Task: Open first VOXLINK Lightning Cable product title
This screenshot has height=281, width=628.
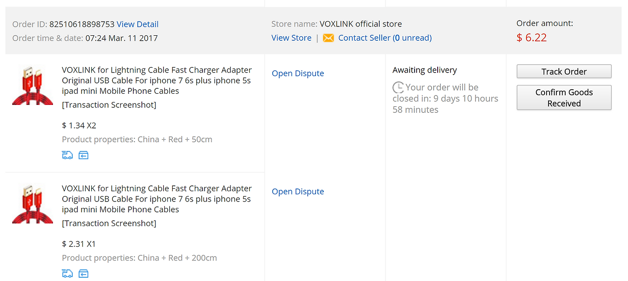Action: click(x=157, y=80)
